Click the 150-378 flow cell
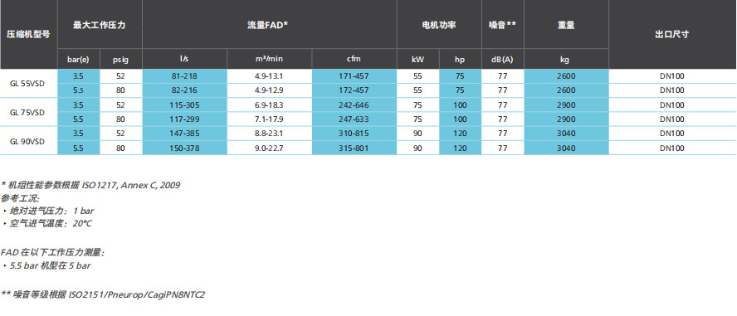The width and height of the screenshot is (737, 316). point(185,148)
